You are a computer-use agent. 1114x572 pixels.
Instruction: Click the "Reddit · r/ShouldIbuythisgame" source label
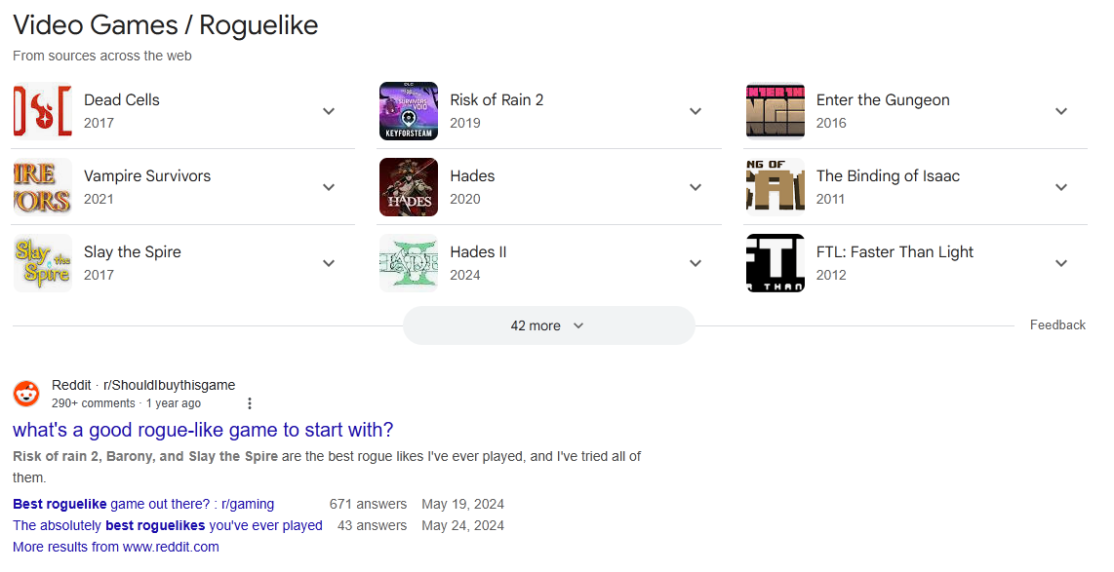point(143,385)
